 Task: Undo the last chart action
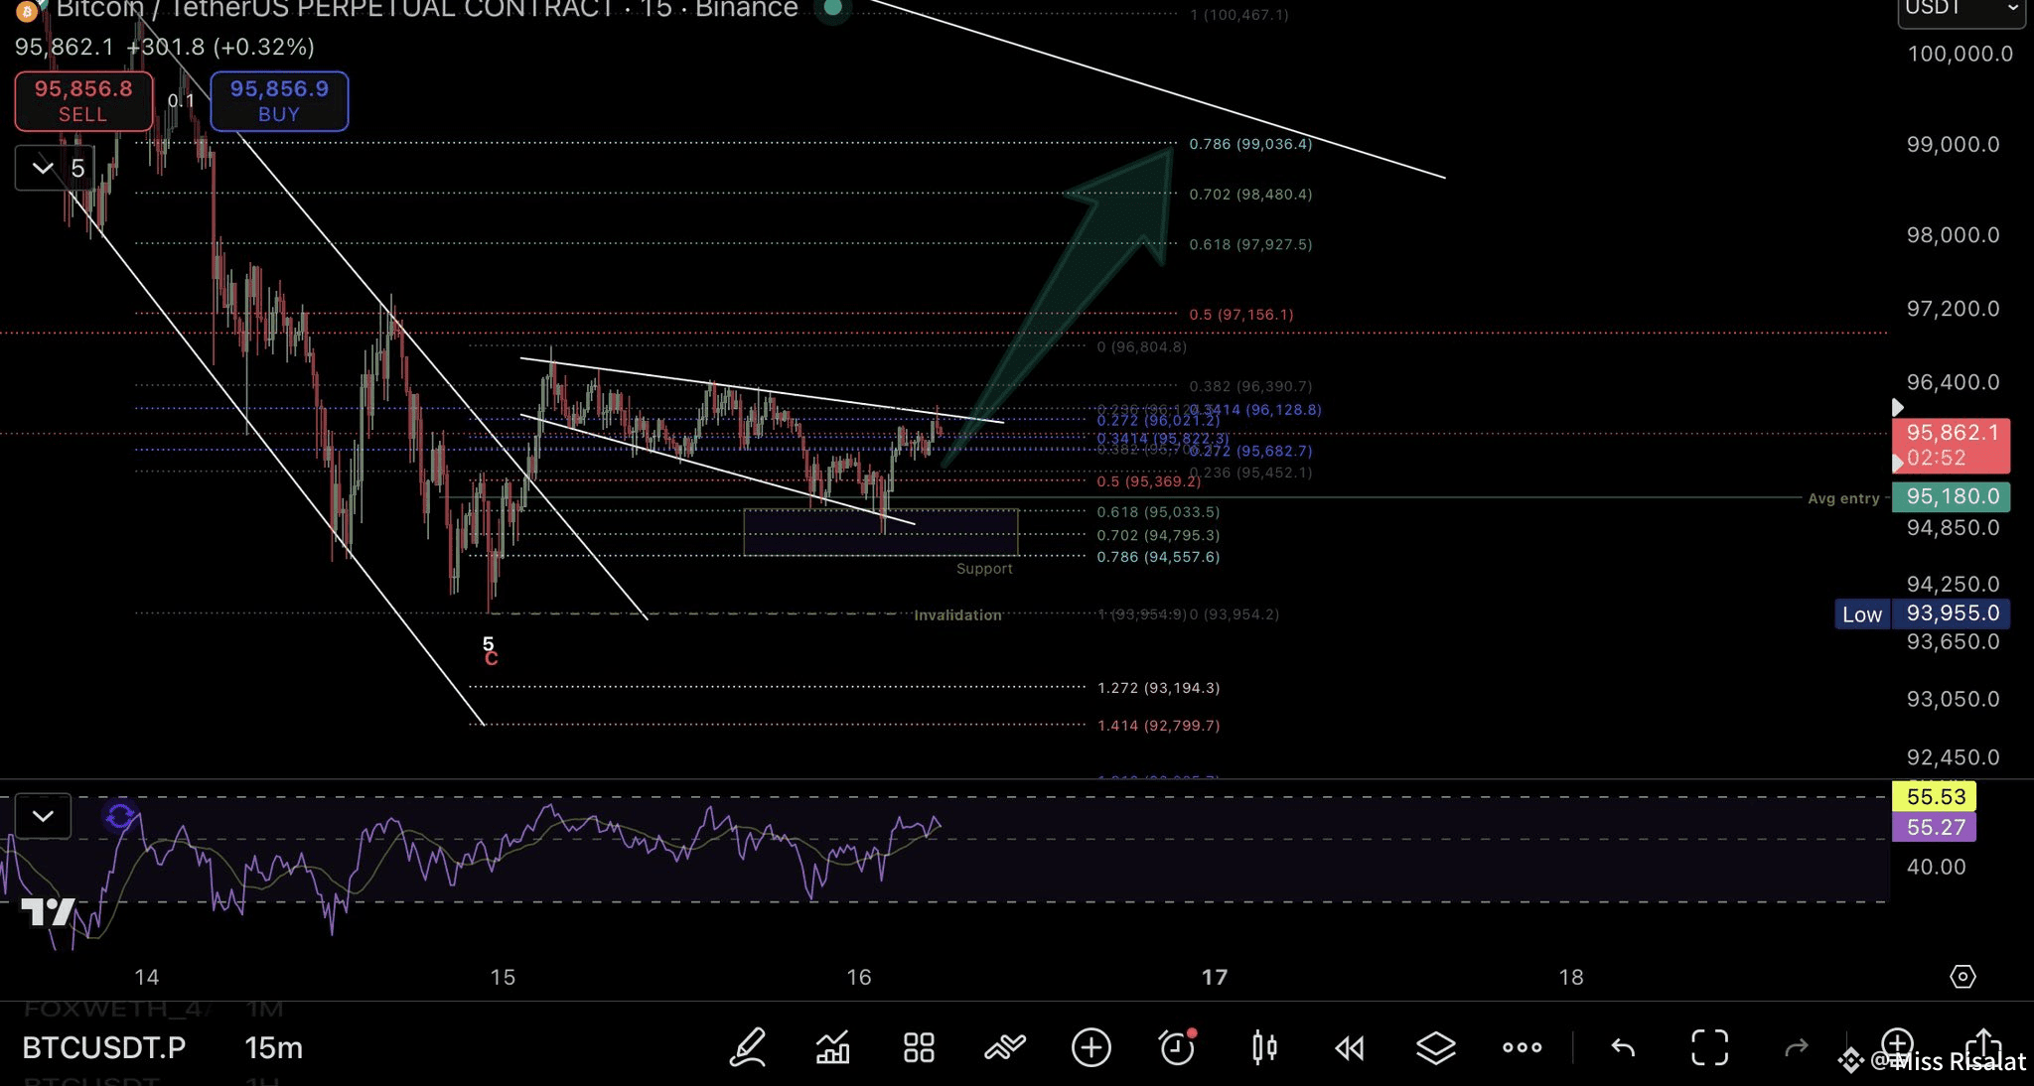(1623, 1047)
